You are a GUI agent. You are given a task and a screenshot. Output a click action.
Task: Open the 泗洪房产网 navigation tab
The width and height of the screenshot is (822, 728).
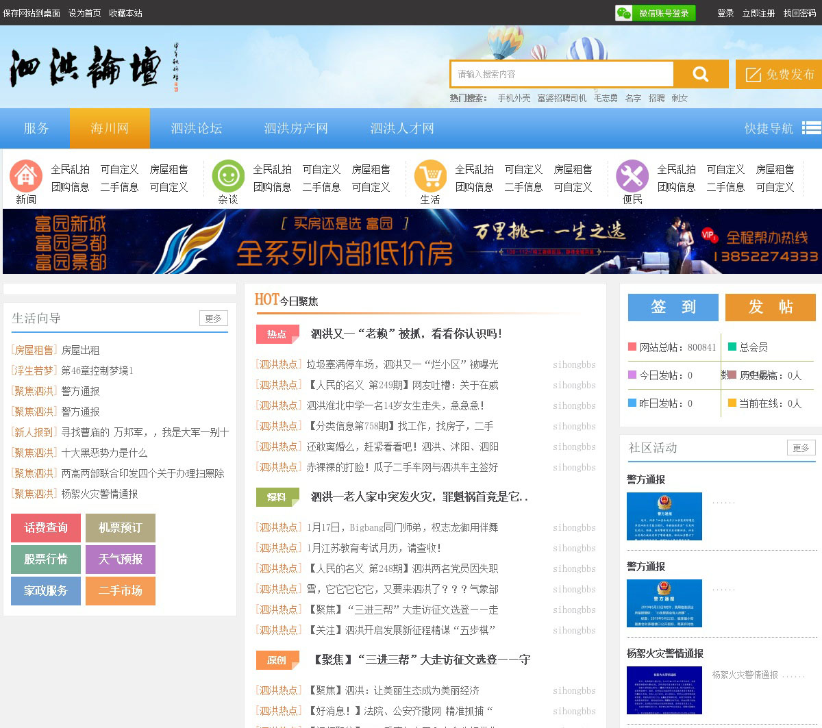tap(296, 128)
